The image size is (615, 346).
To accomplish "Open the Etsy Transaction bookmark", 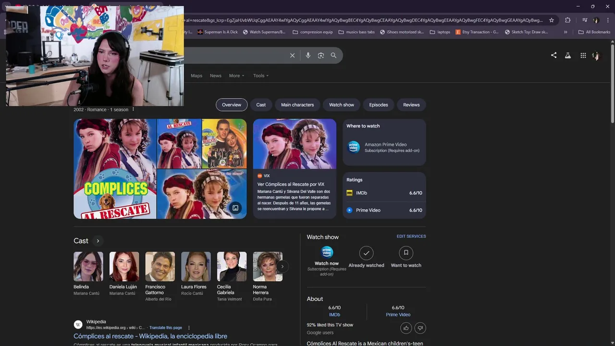I will [x=477, y=32].
